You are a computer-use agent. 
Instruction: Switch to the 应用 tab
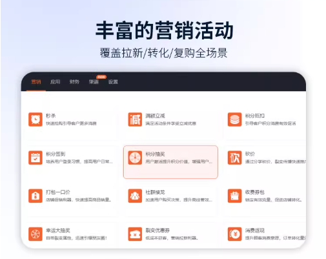(x=56, y=82)
